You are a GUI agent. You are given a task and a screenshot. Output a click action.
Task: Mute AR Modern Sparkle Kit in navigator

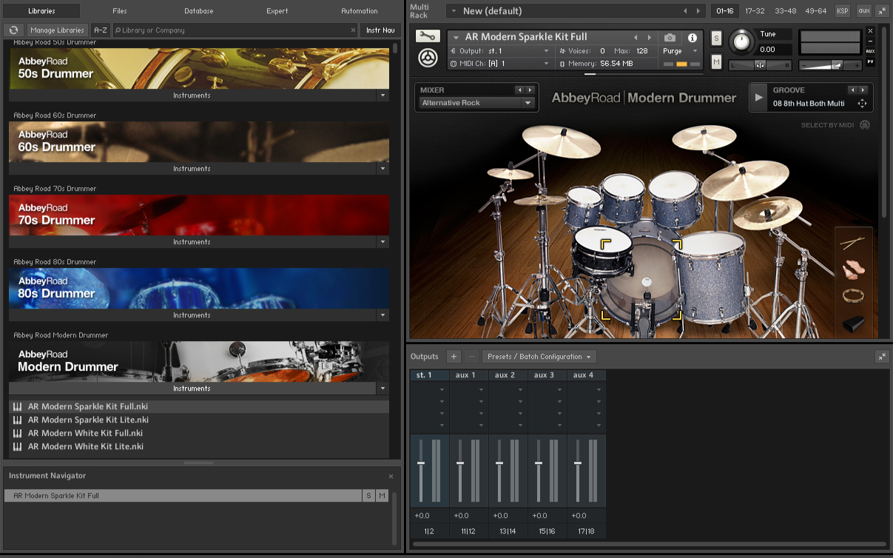pyautogui.click(x=383, y=496)
